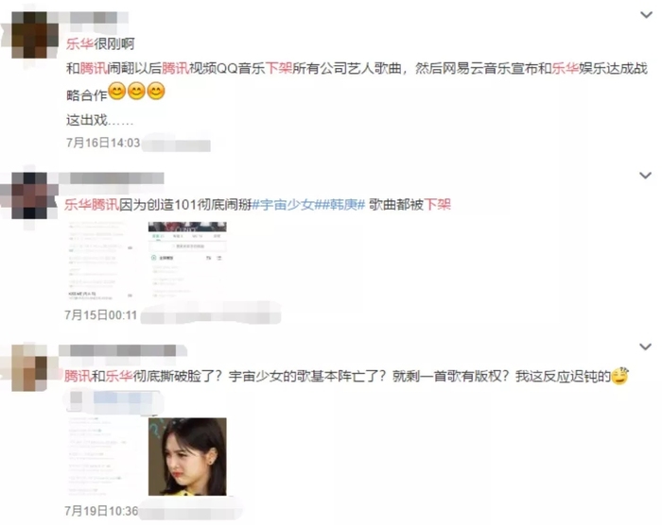Image resolution: width=662 pixels, height=525 pixels.
Task: Open the chevron menu on second post
Action: click(645, 175)
